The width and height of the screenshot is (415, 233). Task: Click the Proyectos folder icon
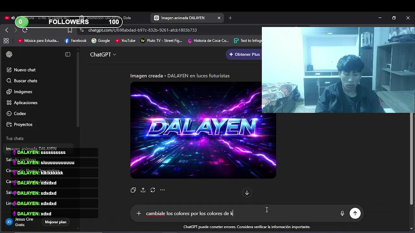9,124
